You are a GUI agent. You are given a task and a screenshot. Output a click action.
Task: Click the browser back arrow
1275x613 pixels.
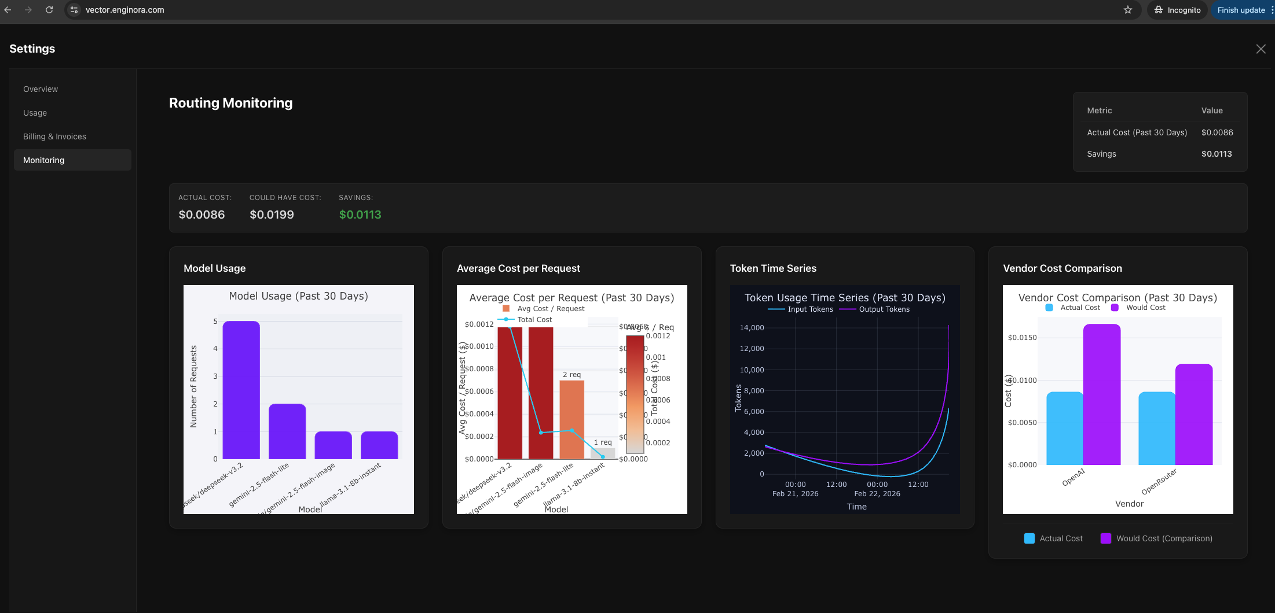[8, 10]
